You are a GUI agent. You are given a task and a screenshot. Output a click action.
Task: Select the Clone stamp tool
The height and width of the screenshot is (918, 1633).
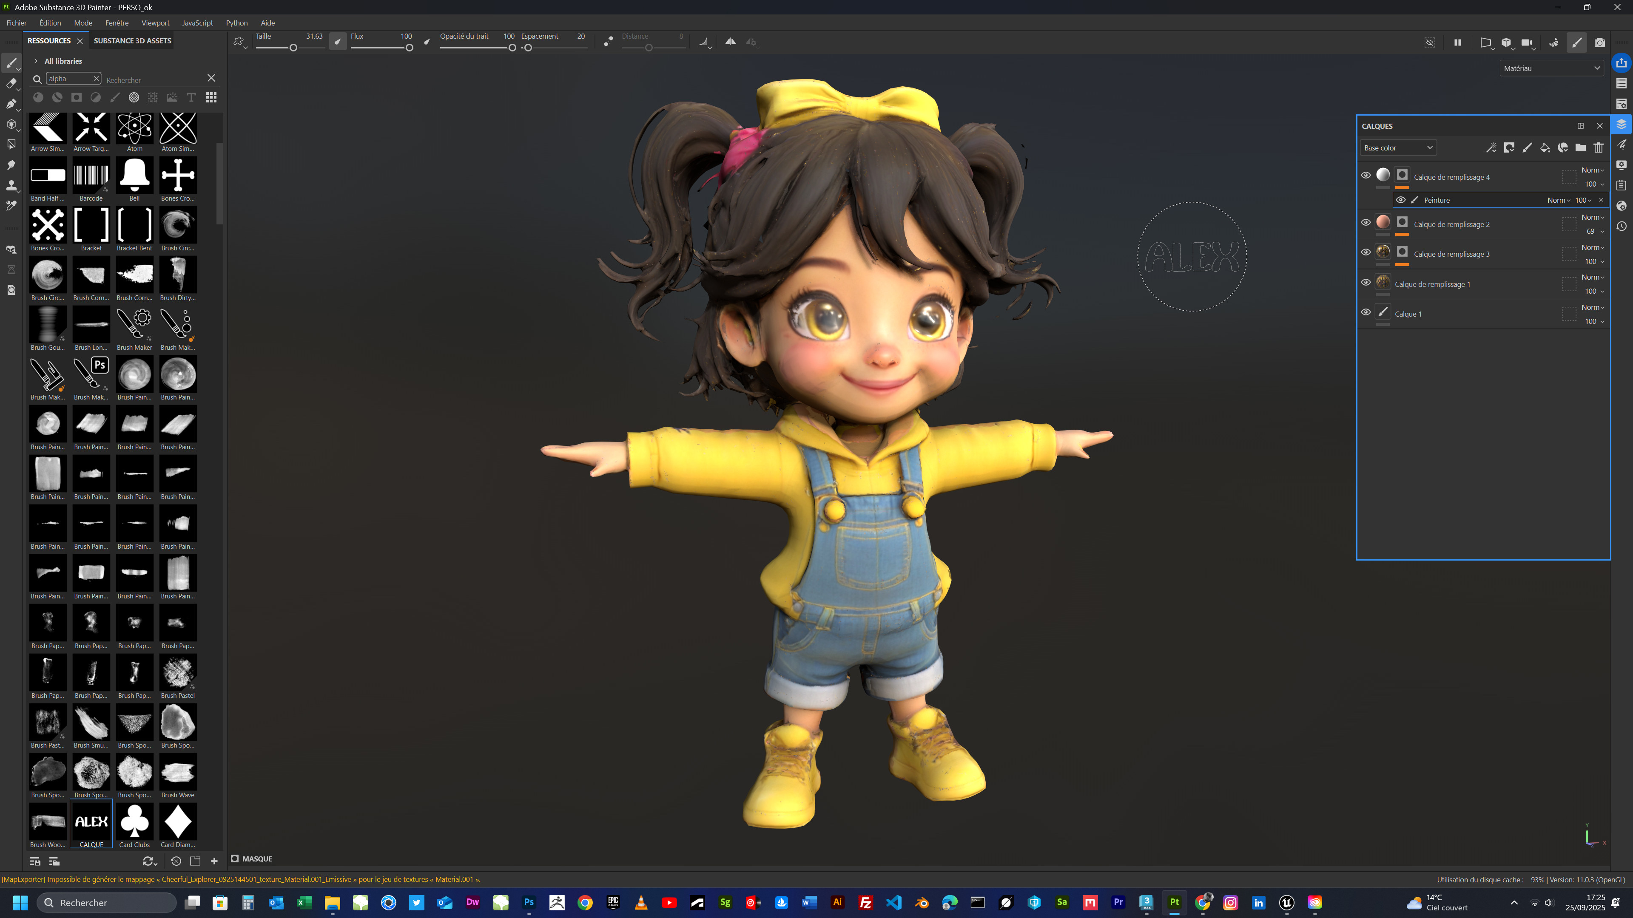click(x=11, y=186)
